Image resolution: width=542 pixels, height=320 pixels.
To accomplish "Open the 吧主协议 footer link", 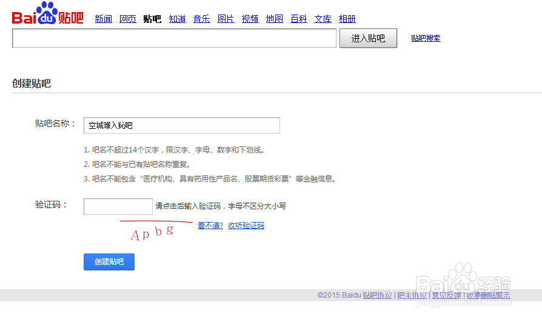I will [x=412, y=295].
